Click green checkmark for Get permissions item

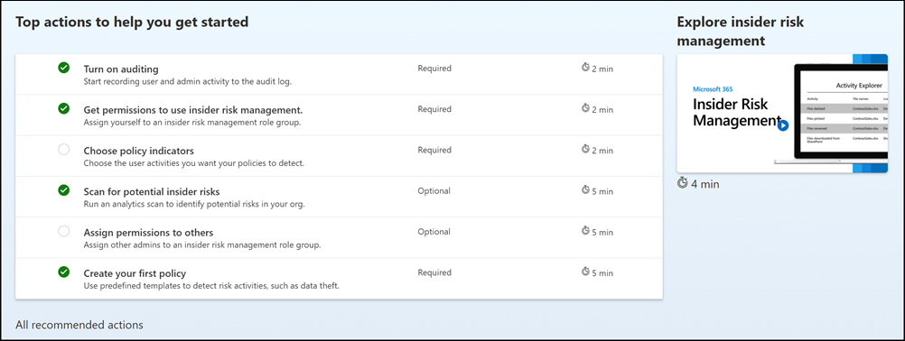[x=63, y=108]
